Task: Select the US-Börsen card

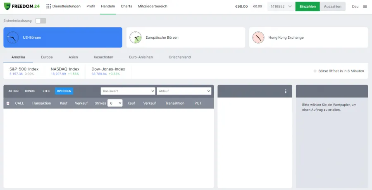Action: 63,38
